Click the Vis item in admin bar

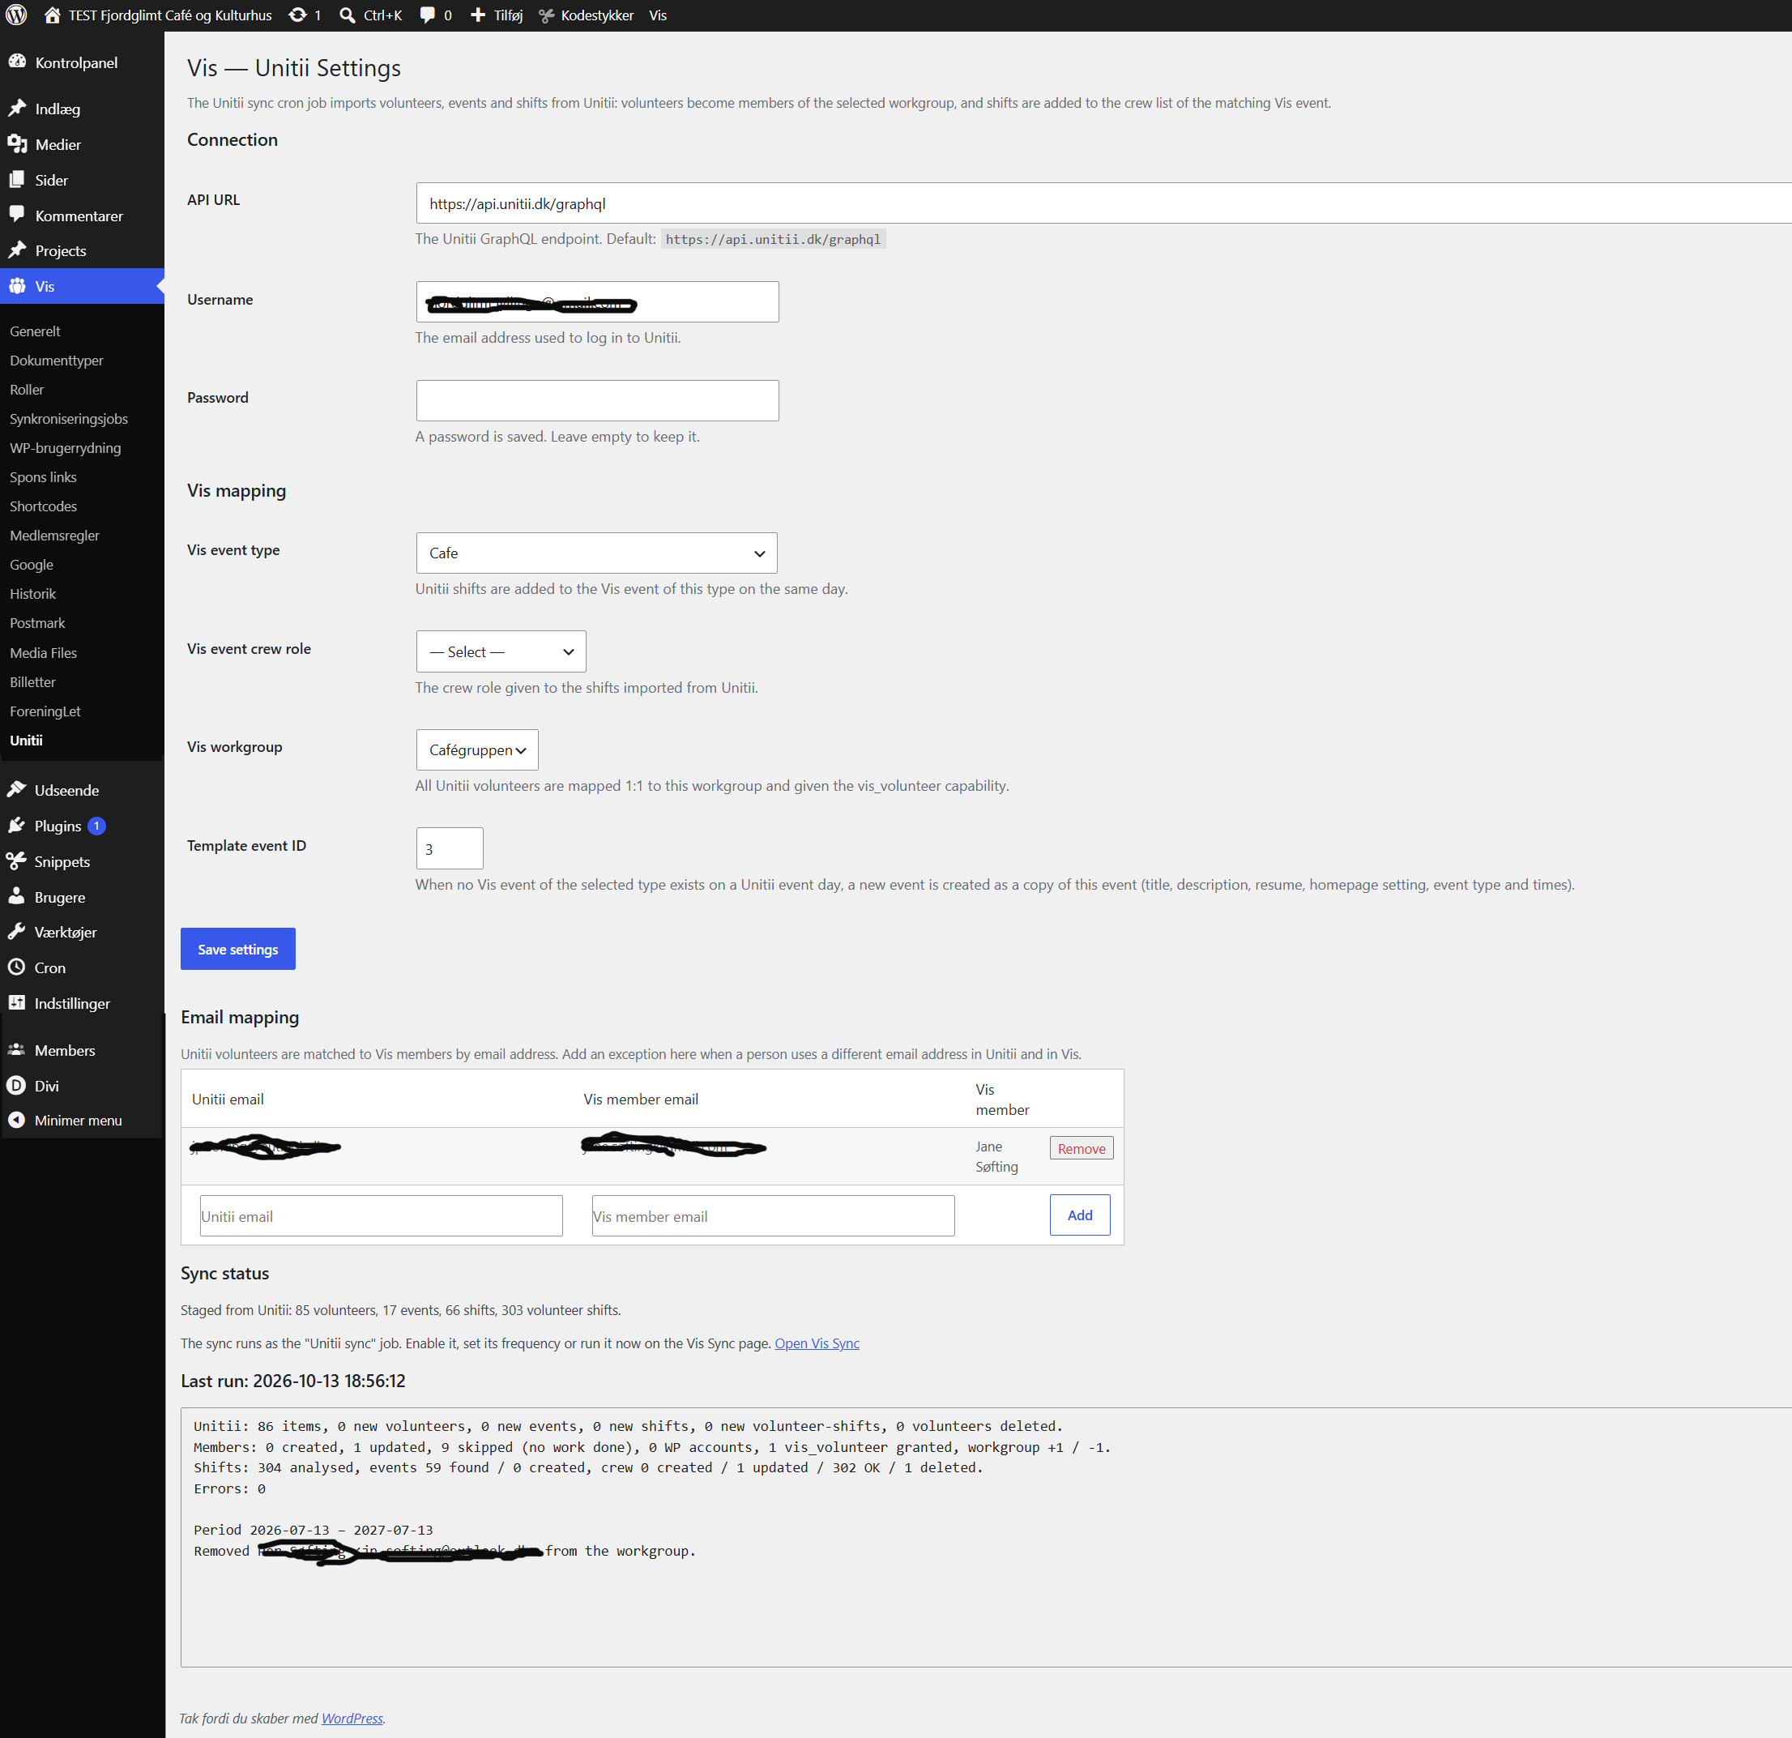coord(659,15)
